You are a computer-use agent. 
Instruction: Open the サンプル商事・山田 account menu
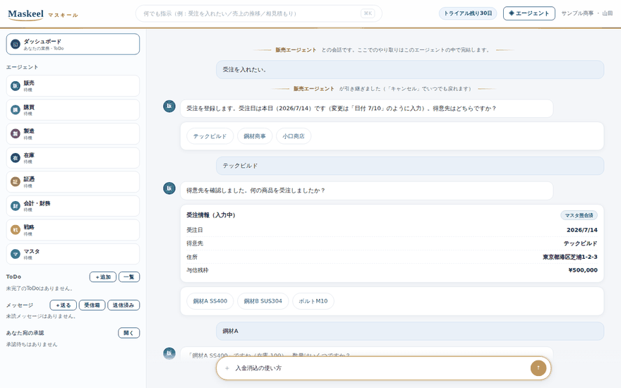(587, 13)
